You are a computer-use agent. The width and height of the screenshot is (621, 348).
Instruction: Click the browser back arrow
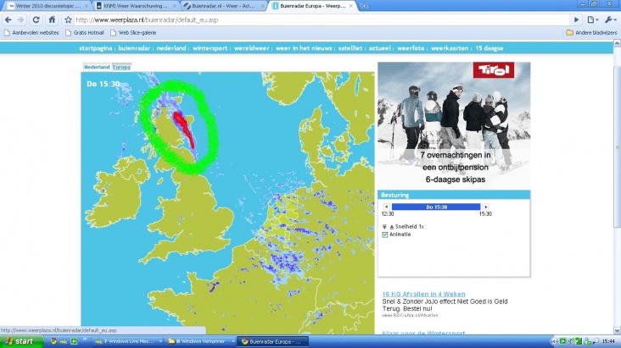(8, 19)
